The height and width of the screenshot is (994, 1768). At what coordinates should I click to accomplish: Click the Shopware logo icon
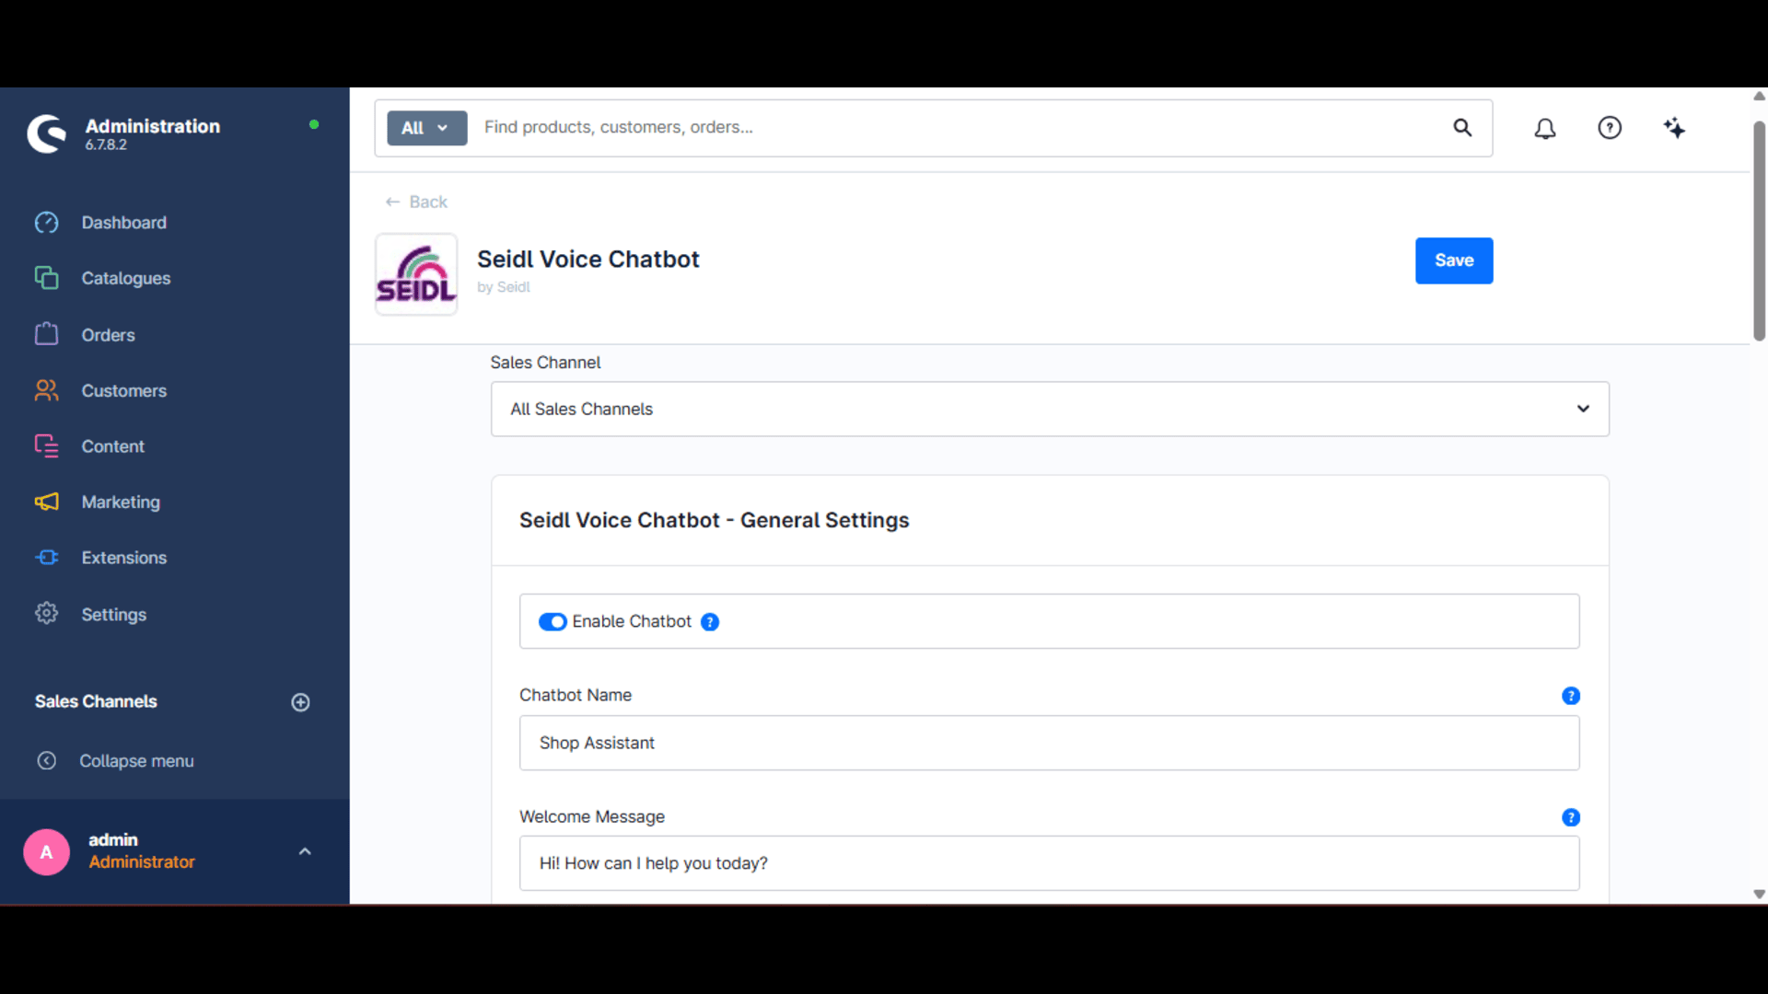point(47,133)
